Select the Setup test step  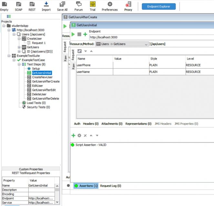click(x=36, y=69)
